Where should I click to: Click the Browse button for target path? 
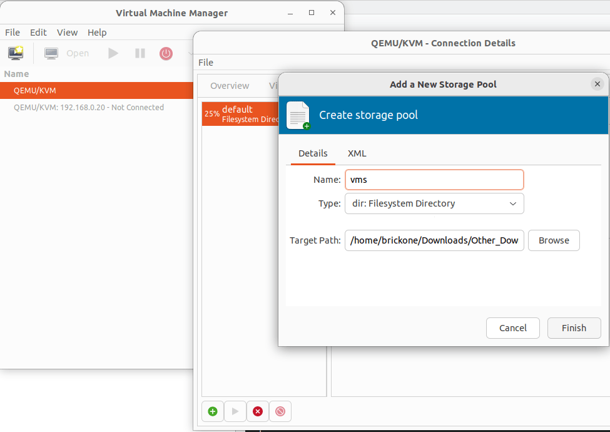(554, 240)
